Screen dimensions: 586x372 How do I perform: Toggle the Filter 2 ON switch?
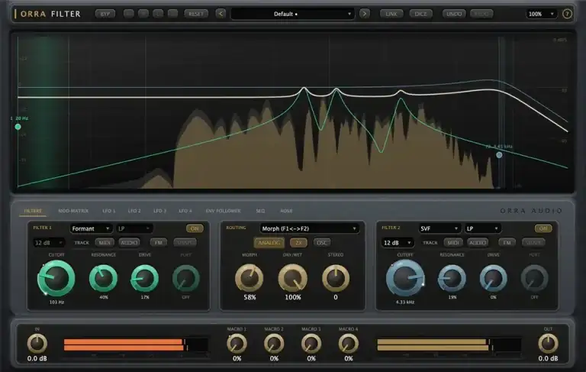pos(543,228)
